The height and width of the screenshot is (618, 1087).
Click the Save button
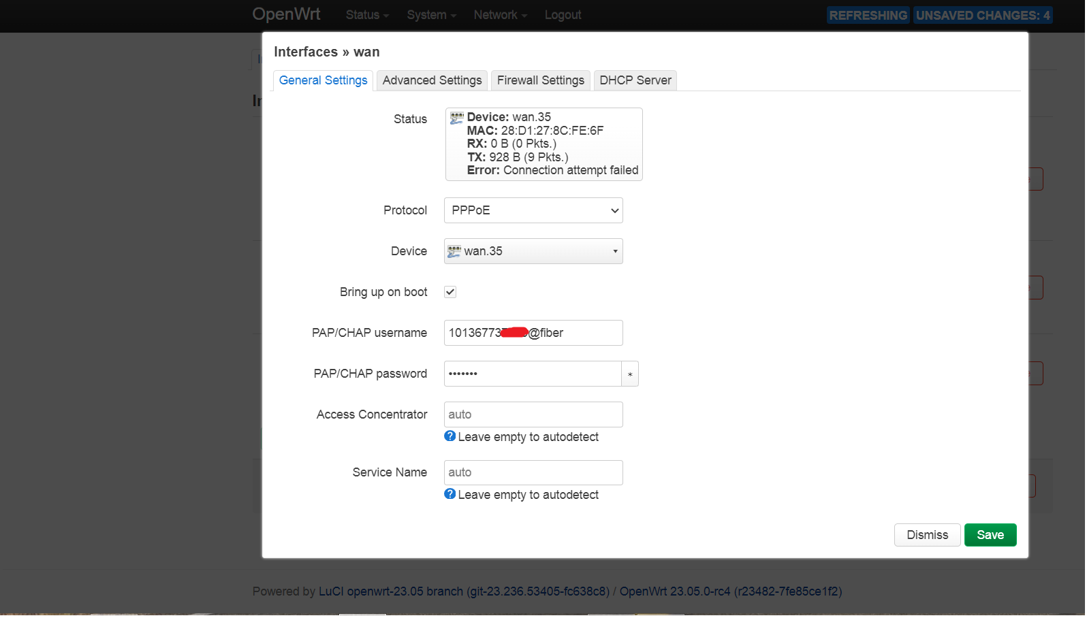tap(991, 536)
